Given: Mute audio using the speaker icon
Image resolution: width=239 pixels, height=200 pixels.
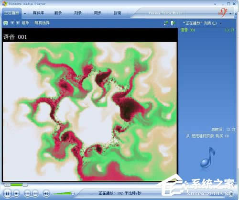Looking at the screenshot, I should coord(46,193).
